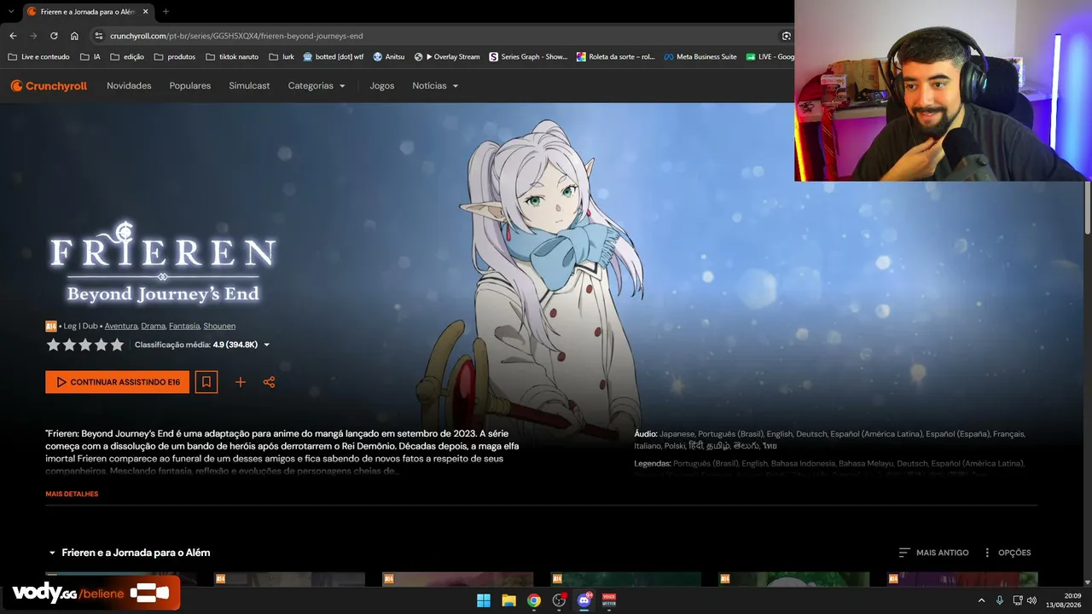This screenshot has width=1092, height=614.
Task: Open network settings in system tray
Action: (x=1018, y=600)
